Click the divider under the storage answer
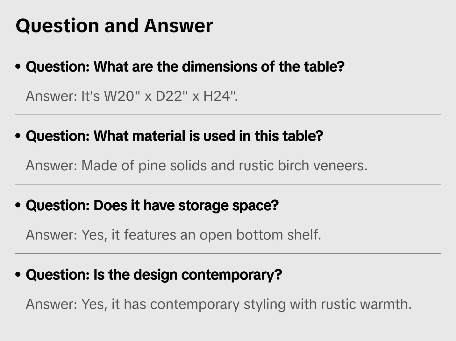 click(x=228, y=254)
